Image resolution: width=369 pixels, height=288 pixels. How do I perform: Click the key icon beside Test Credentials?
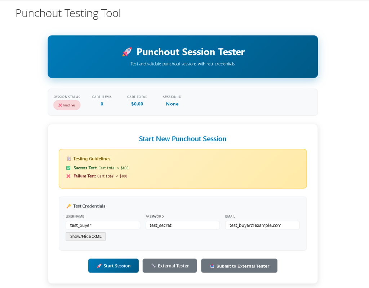pos(68,206)
